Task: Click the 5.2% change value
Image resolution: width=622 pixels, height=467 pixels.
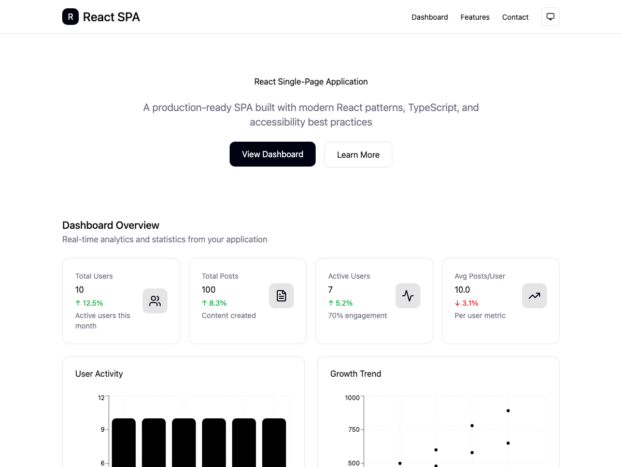Action: [344, 303]
